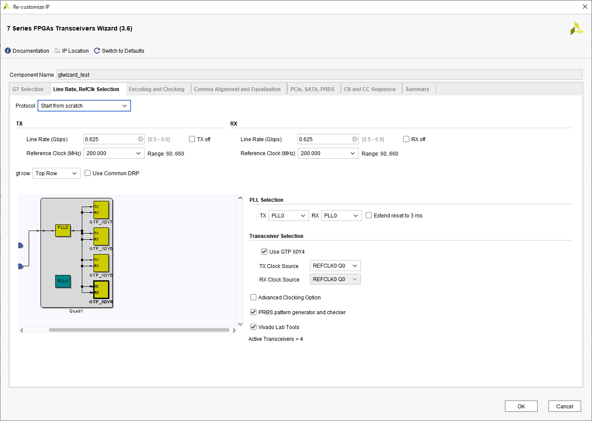
Task: Click the OK button
Action: pyautogui.click(x=521, y=406)
